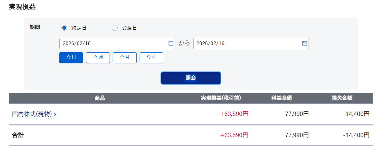The width and height of the screenshot is (375, 149).
Task: Select the 受渡日 radio button
Action: coord(115,28)
